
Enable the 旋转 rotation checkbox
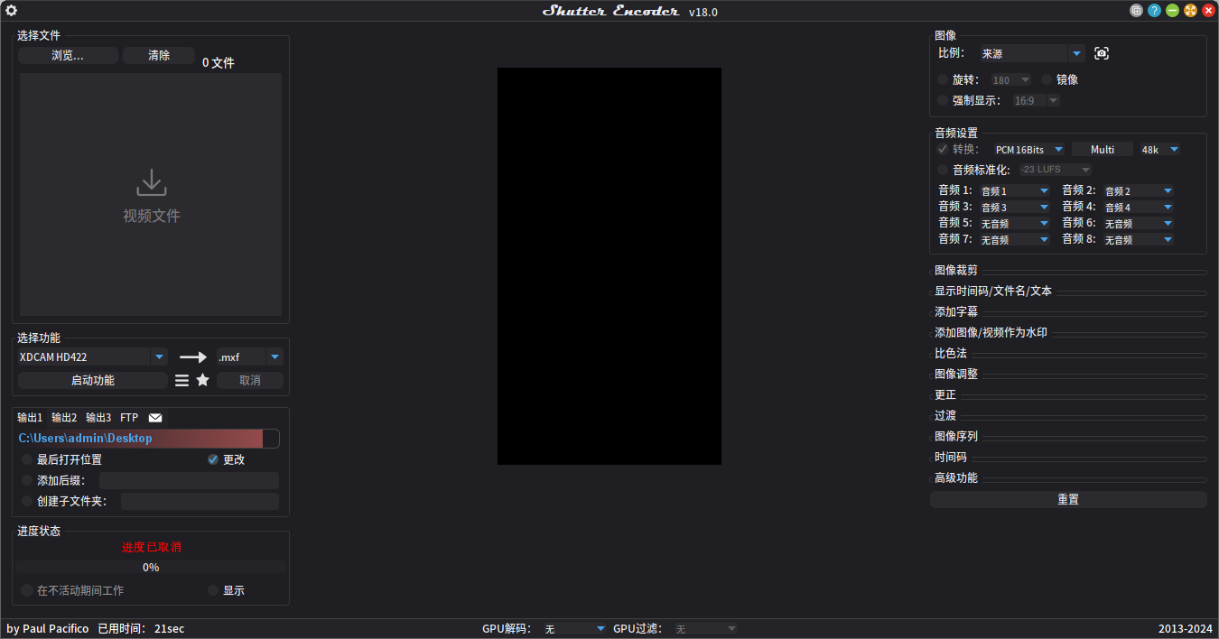[x=942, y=79]
